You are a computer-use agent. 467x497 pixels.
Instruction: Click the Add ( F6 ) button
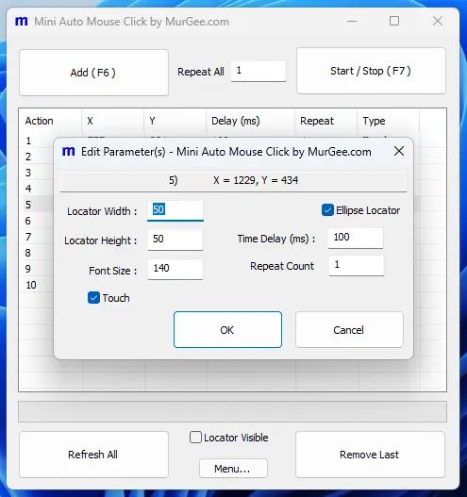coord(93,73)
